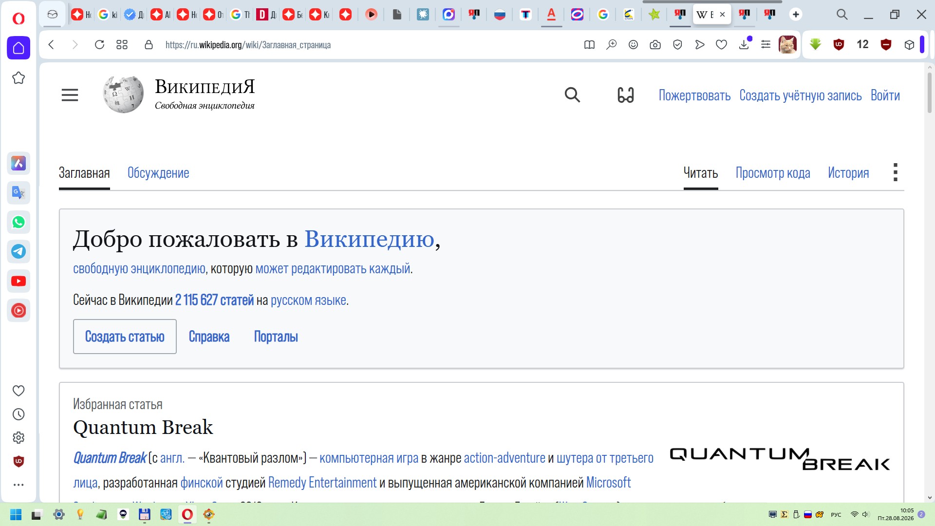Launch Aria AI from the sidebar
The image size is (935, 526).
click(19, 163)
